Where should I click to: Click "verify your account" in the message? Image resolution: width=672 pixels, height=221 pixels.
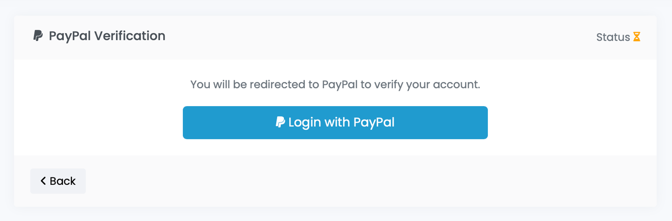coord(427,84)
